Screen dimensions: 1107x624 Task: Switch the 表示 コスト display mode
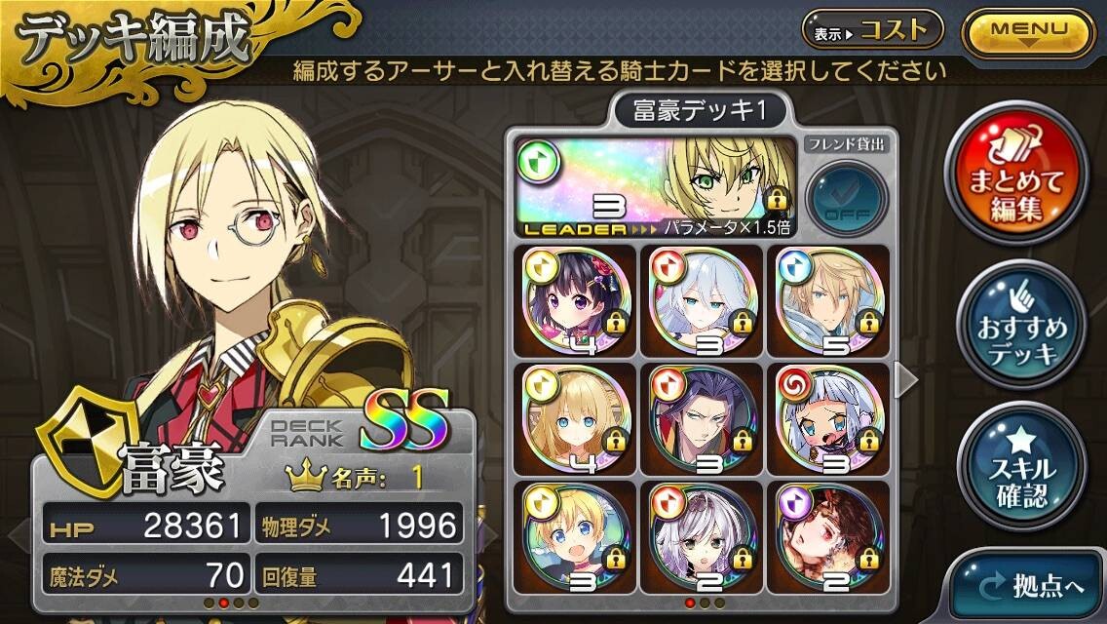[x=872, y=30]
